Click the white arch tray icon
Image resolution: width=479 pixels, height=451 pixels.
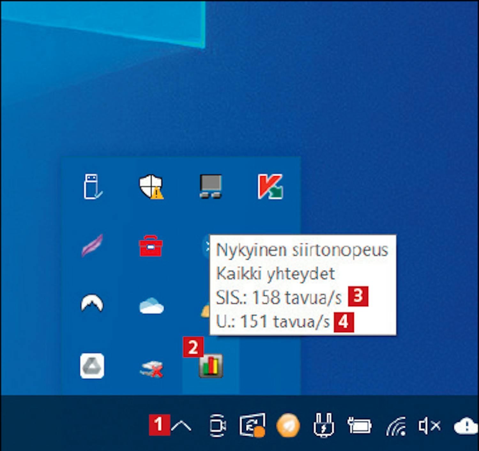92,304
